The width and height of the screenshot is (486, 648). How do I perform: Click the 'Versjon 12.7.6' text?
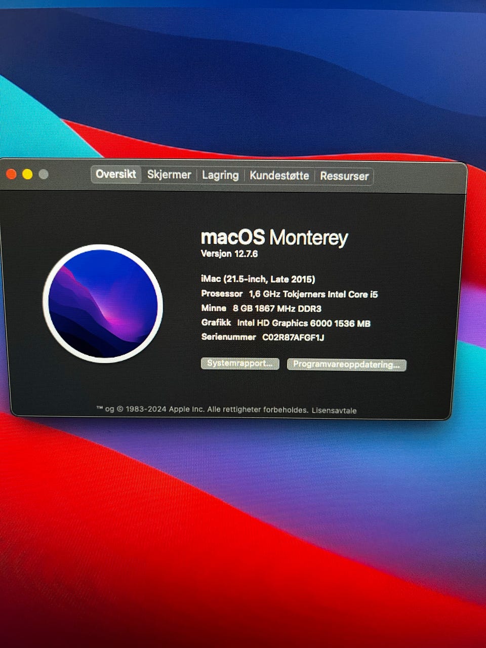click(229, 254)
